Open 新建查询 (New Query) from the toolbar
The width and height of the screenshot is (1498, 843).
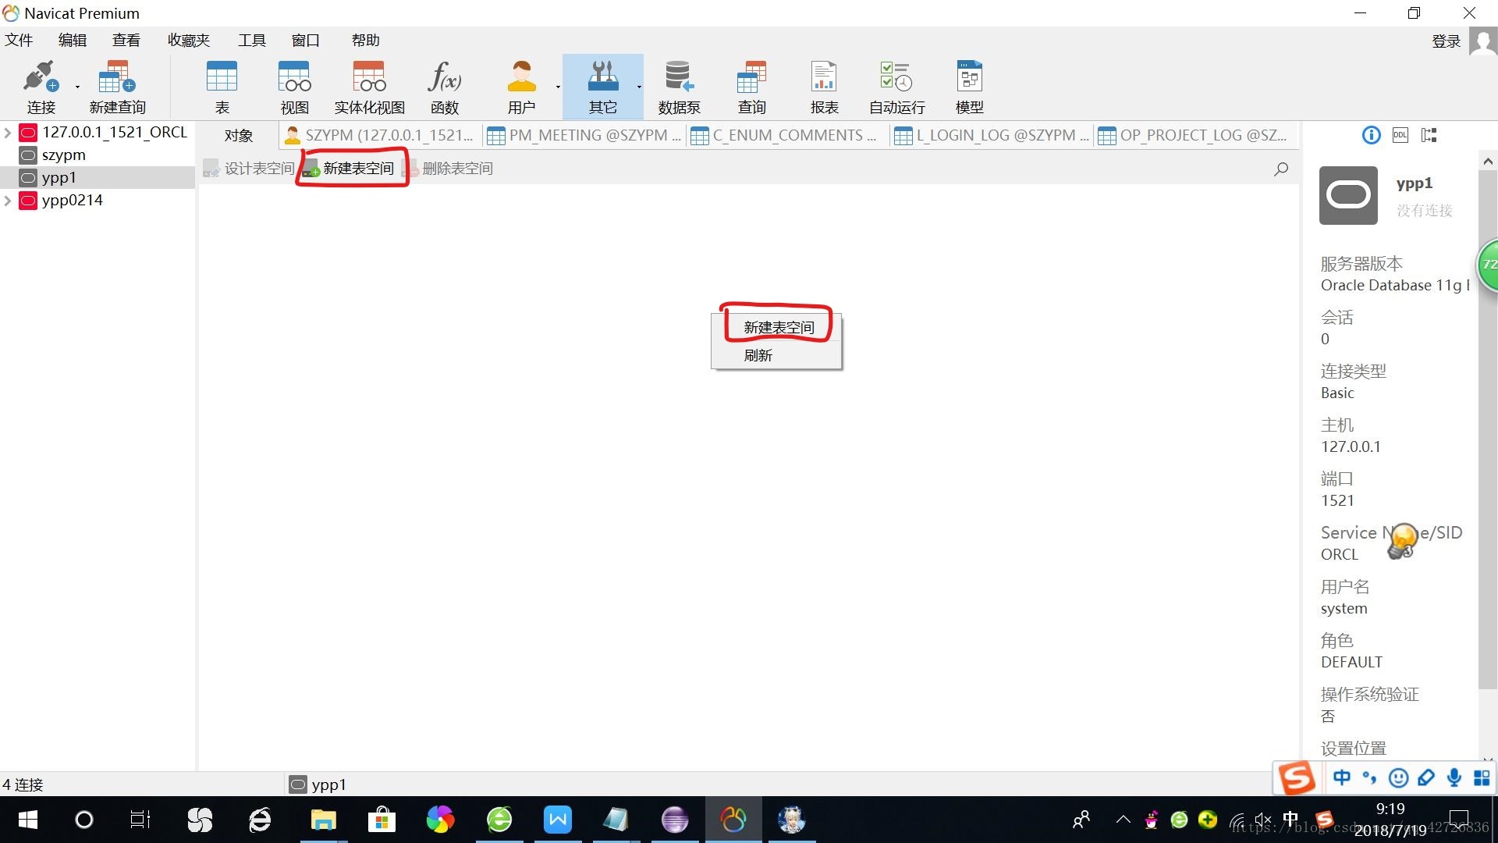click(117, 86)
